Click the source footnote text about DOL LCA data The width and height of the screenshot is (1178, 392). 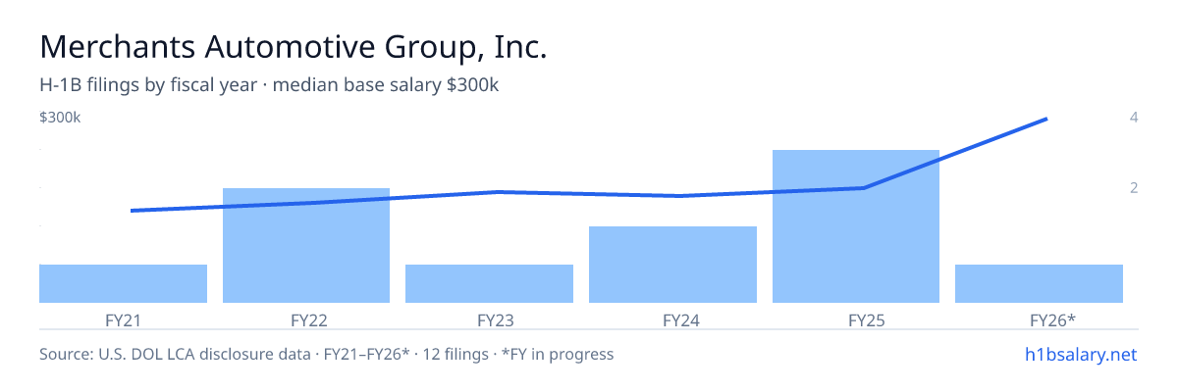(327, 354)
